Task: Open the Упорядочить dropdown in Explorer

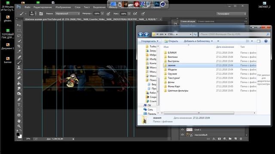Action: click(x=150, y=41)
